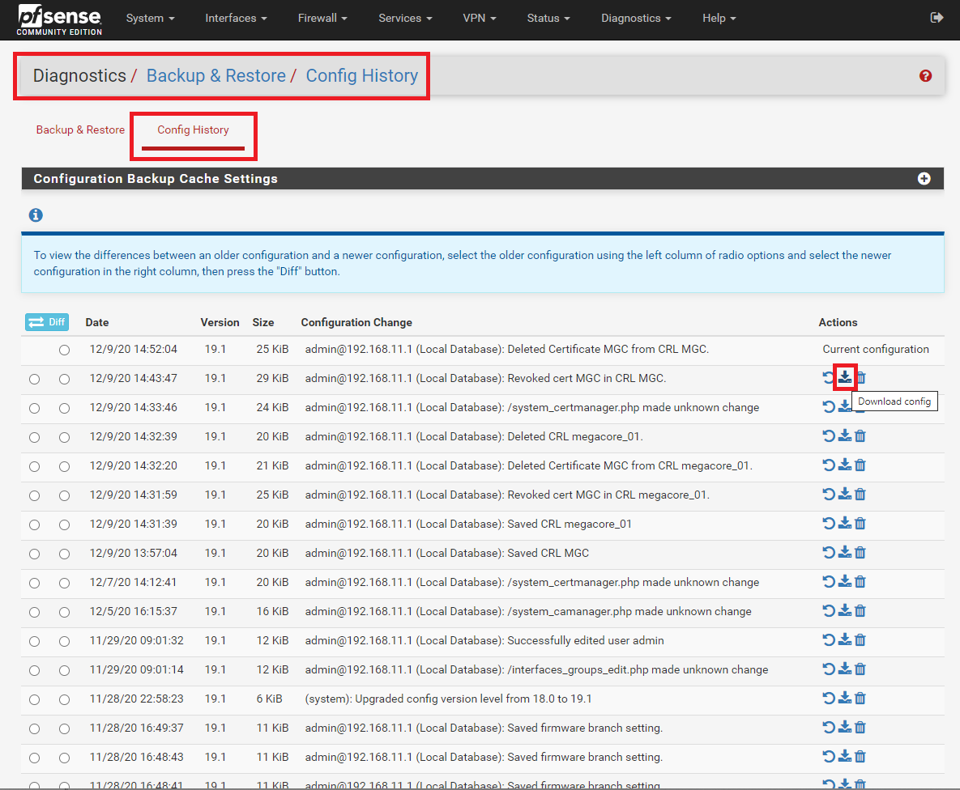The width and height of the screenshot is (960, 790).
Task: Select newer radio for 12/7/20 14:12:41 row
Action: tap(64, 583)
